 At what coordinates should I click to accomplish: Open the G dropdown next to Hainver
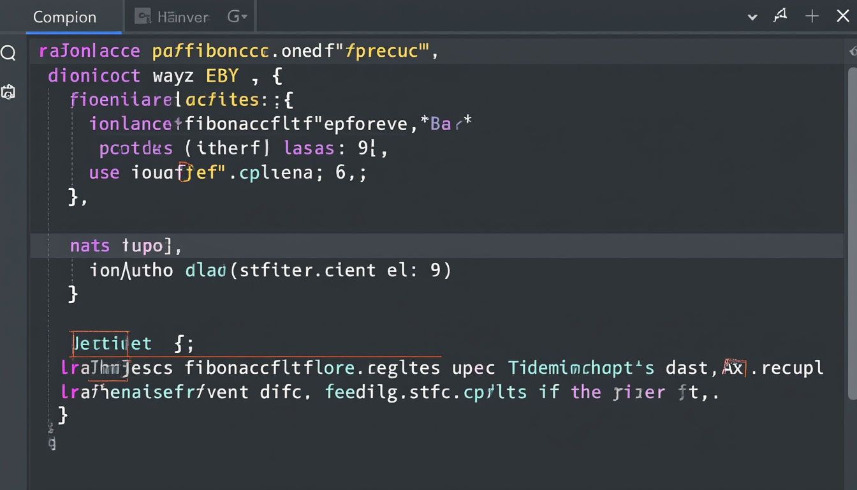tap(237, 17)
